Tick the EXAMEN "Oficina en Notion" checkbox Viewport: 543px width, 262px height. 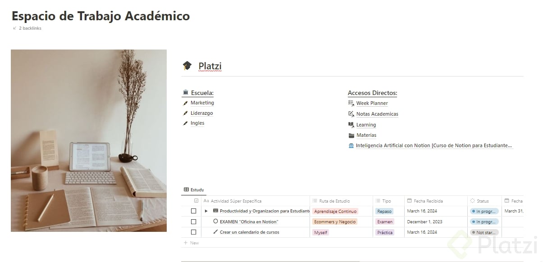194,221
